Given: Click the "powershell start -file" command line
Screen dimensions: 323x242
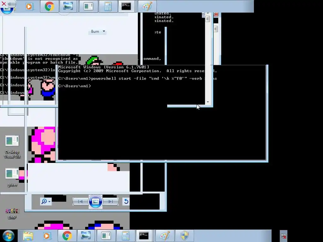Looking at the screenshot, I should point(138,78).
